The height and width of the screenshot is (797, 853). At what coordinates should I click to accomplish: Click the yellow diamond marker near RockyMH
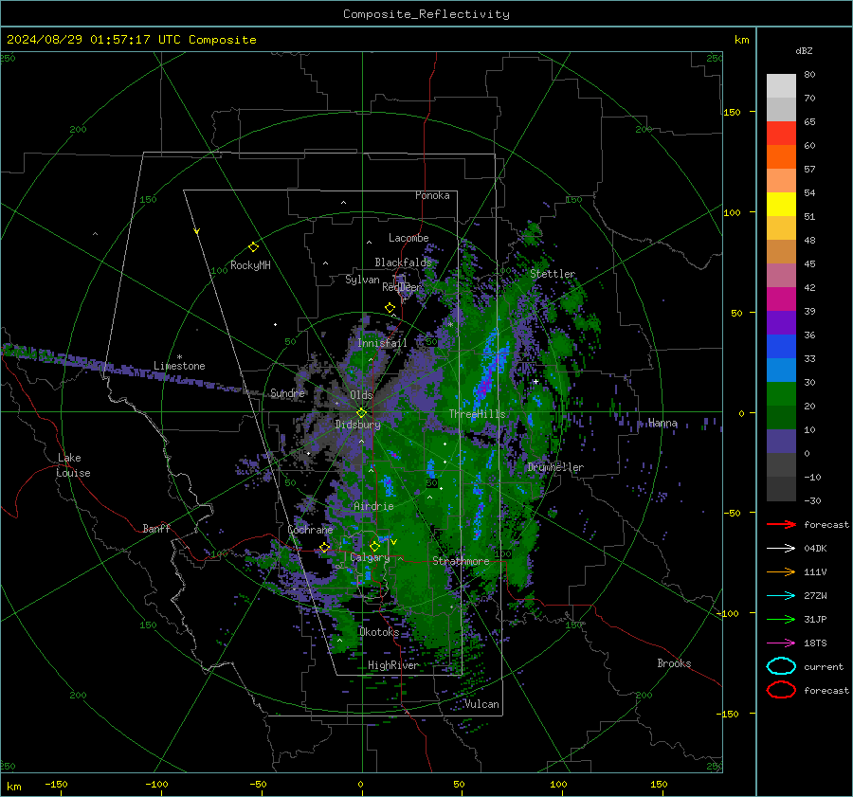pyautogui.click(x=253, y=247)
